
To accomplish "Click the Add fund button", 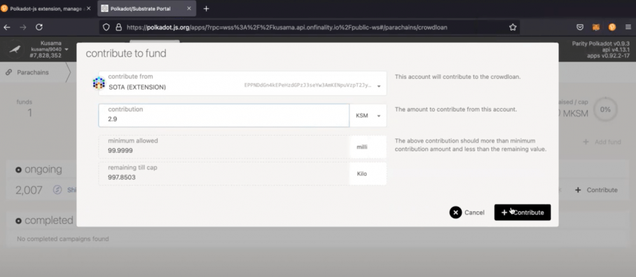I will pos(602,142).
